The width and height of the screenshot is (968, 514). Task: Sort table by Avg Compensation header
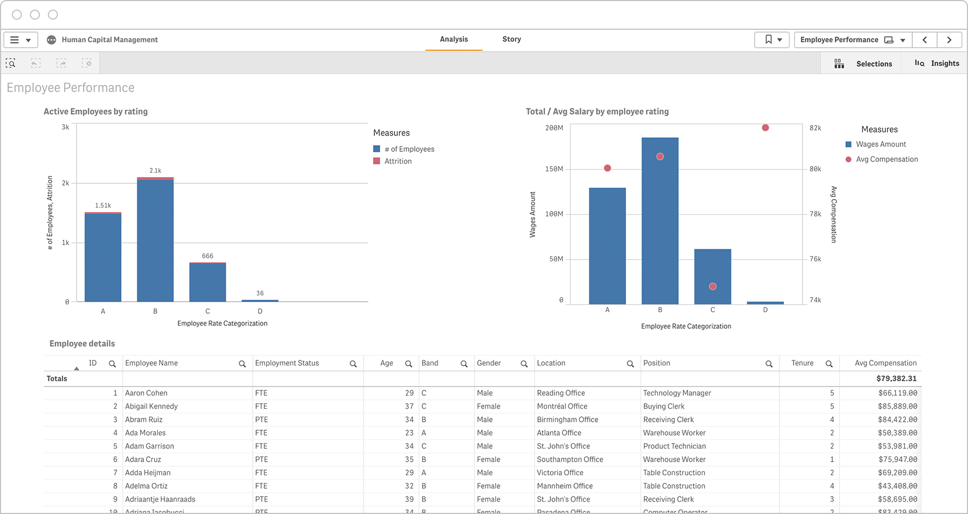click(x=885, y=363)
